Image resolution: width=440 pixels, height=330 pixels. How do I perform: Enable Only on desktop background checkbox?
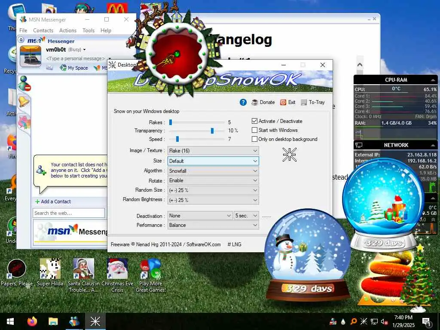tap(254, 139)
